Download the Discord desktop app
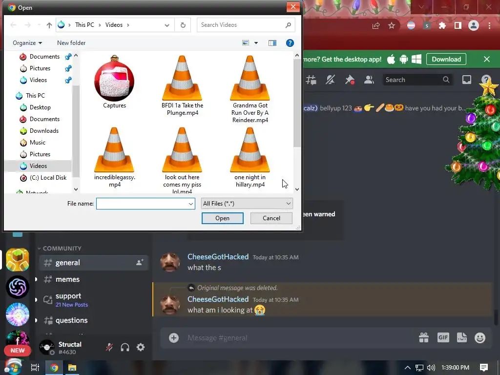 [x=446, y=59]
